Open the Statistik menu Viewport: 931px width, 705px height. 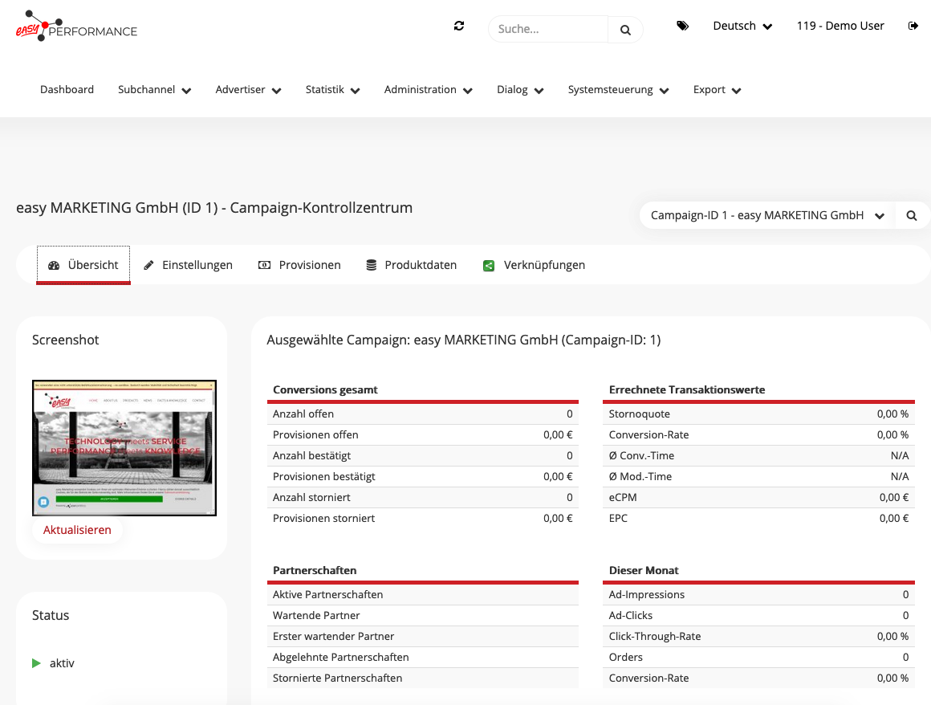coord(332,90)
